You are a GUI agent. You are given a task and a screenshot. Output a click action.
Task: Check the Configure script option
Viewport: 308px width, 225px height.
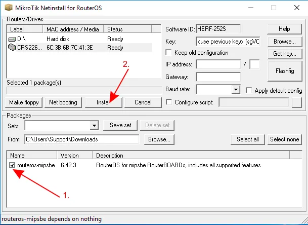tap(169, 102)
